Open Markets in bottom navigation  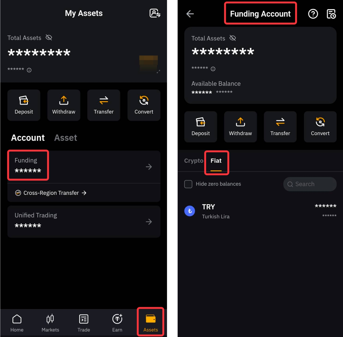[x=50, y=323]
